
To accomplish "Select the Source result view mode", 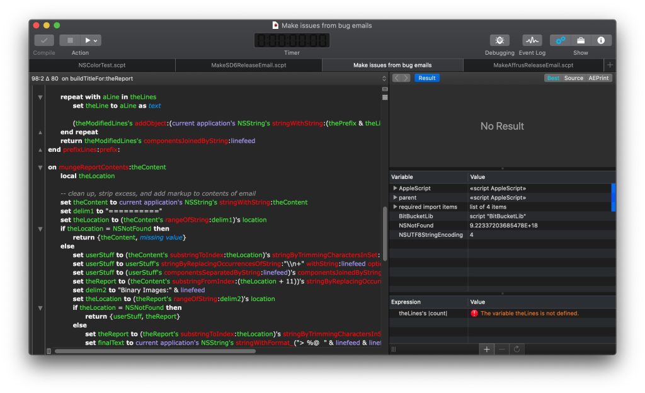I will [573, 78].
